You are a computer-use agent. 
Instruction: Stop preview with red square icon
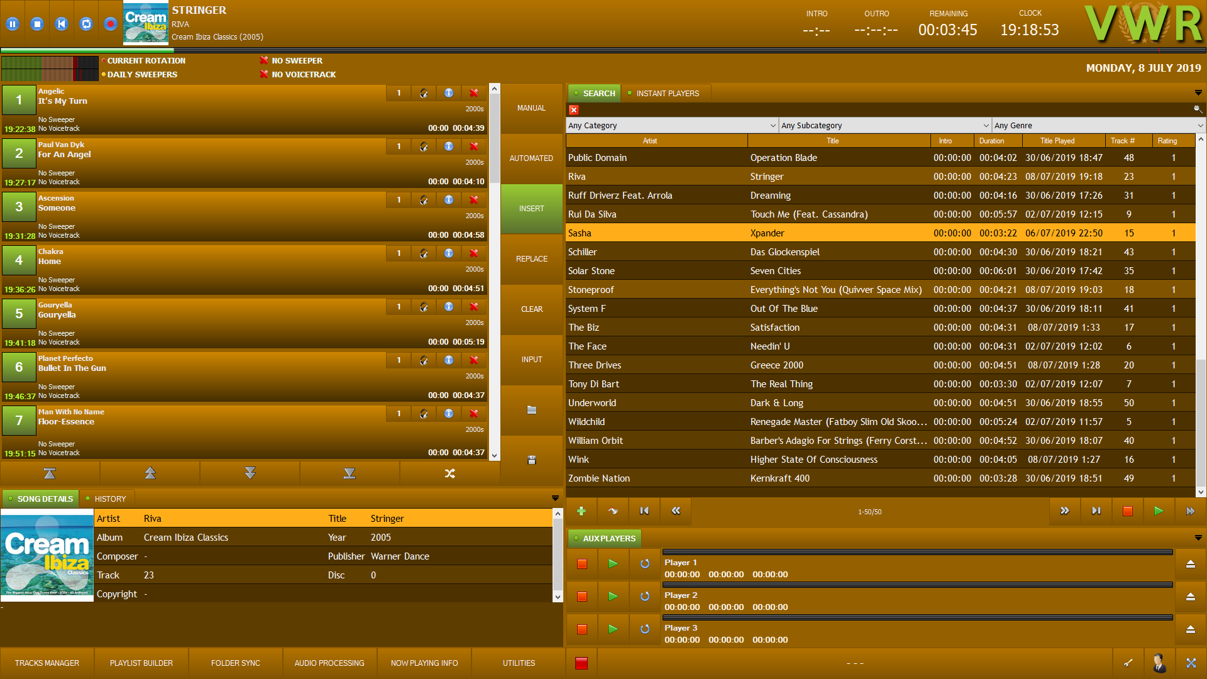point(1128,511)
